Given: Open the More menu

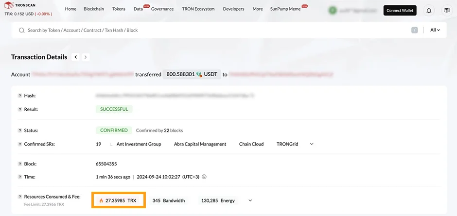Looking at the screenshot, I should [x=258, y=9].
